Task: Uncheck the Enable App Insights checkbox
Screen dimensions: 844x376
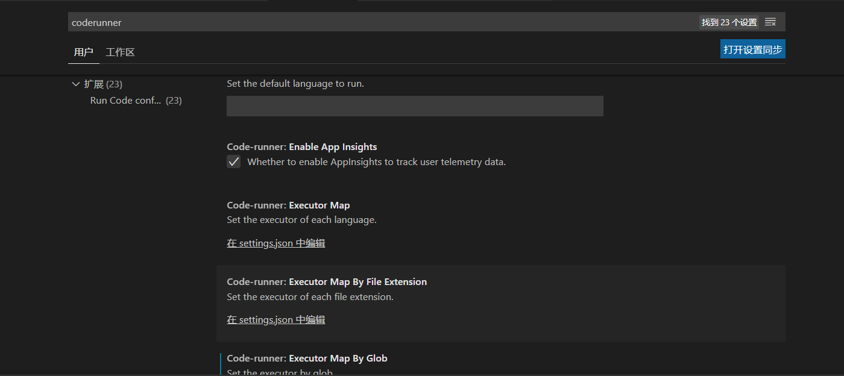Action: tap(233, 161)
